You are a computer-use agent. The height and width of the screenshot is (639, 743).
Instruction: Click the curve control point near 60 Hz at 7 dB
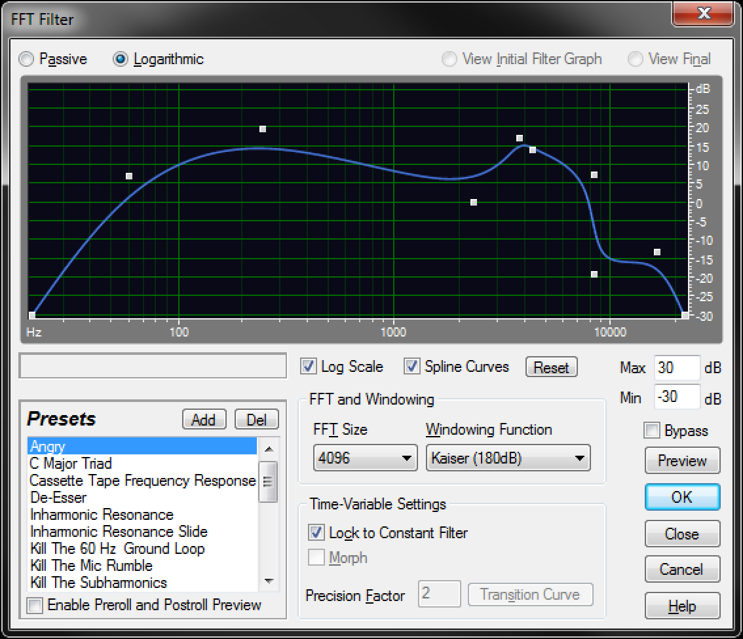129,176
